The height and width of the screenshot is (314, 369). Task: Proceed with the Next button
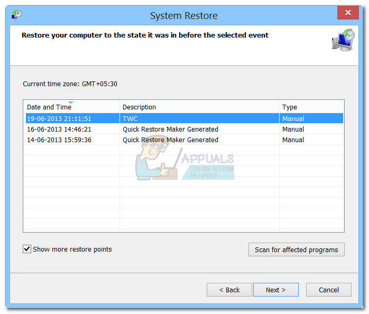tap(276, 290)
